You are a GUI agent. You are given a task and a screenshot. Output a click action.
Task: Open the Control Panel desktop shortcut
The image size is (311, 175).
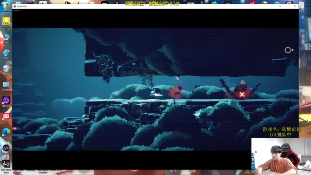pyautogui.click(x=6, y=86)
